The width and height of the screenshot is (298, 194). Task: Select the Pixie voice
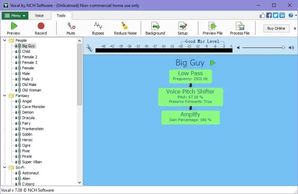(x=26, y=151)
